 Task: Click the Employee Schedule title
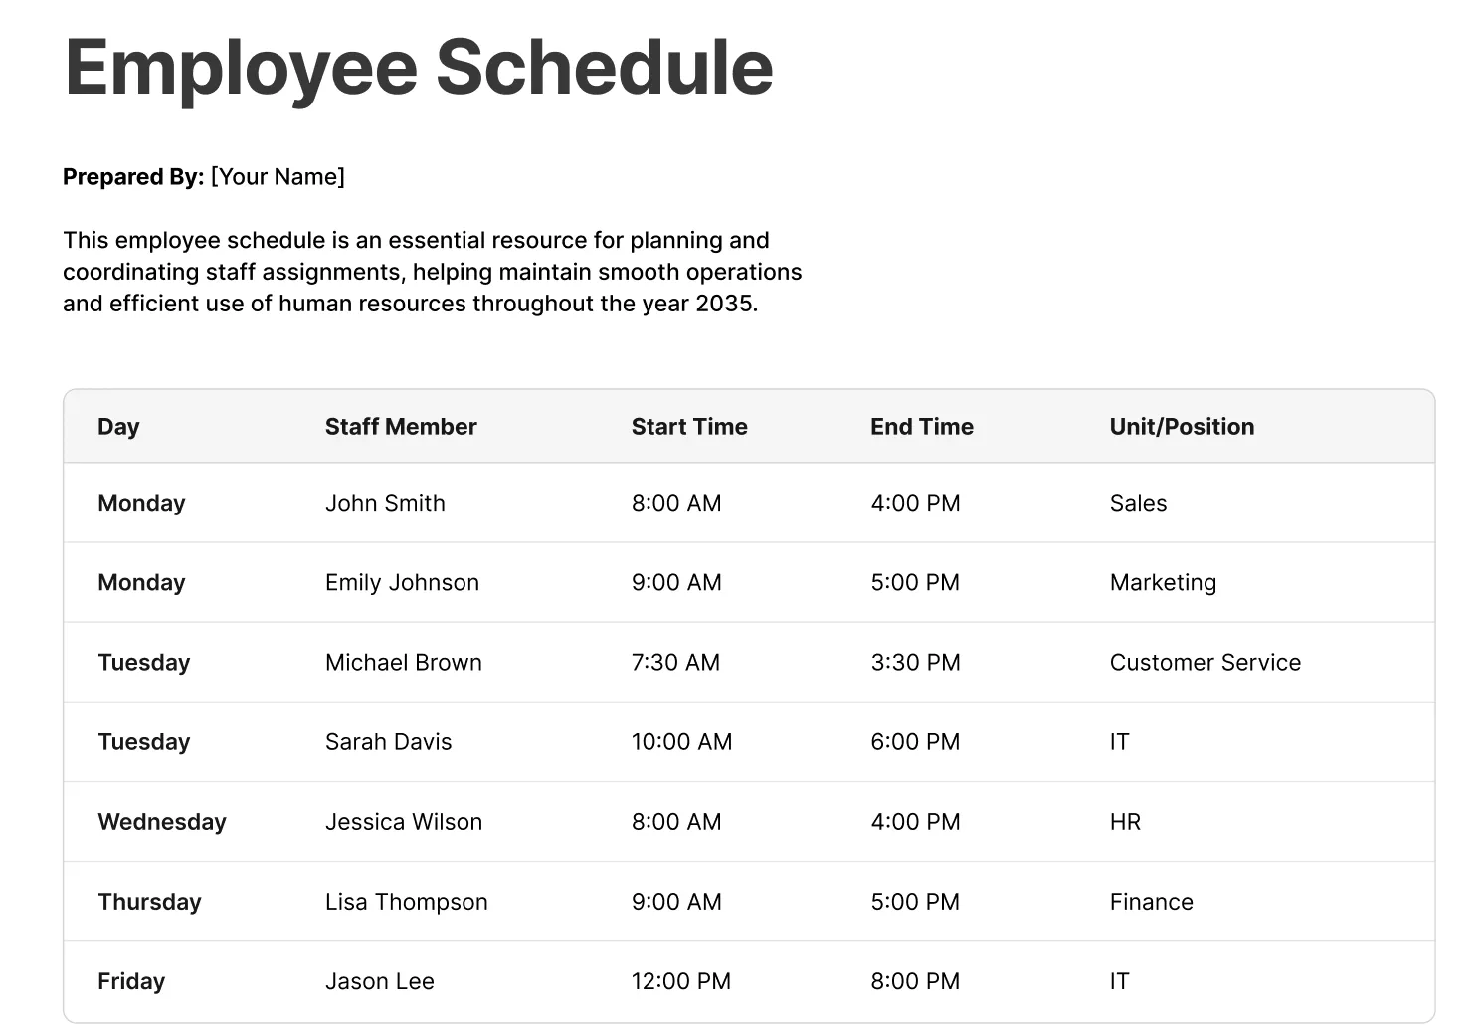419,68
